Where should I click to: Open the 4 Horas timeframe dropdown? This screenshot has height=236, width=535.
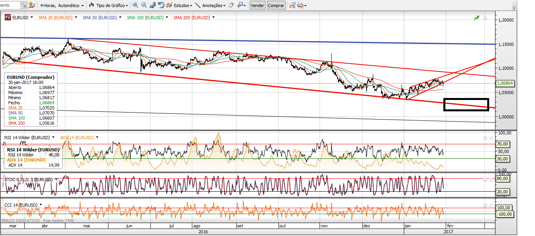click(x=62, y=5)
